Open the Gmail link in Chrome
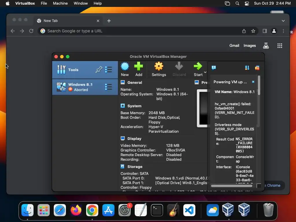Viewport: 296px width, 222px height. pos(234,45)
